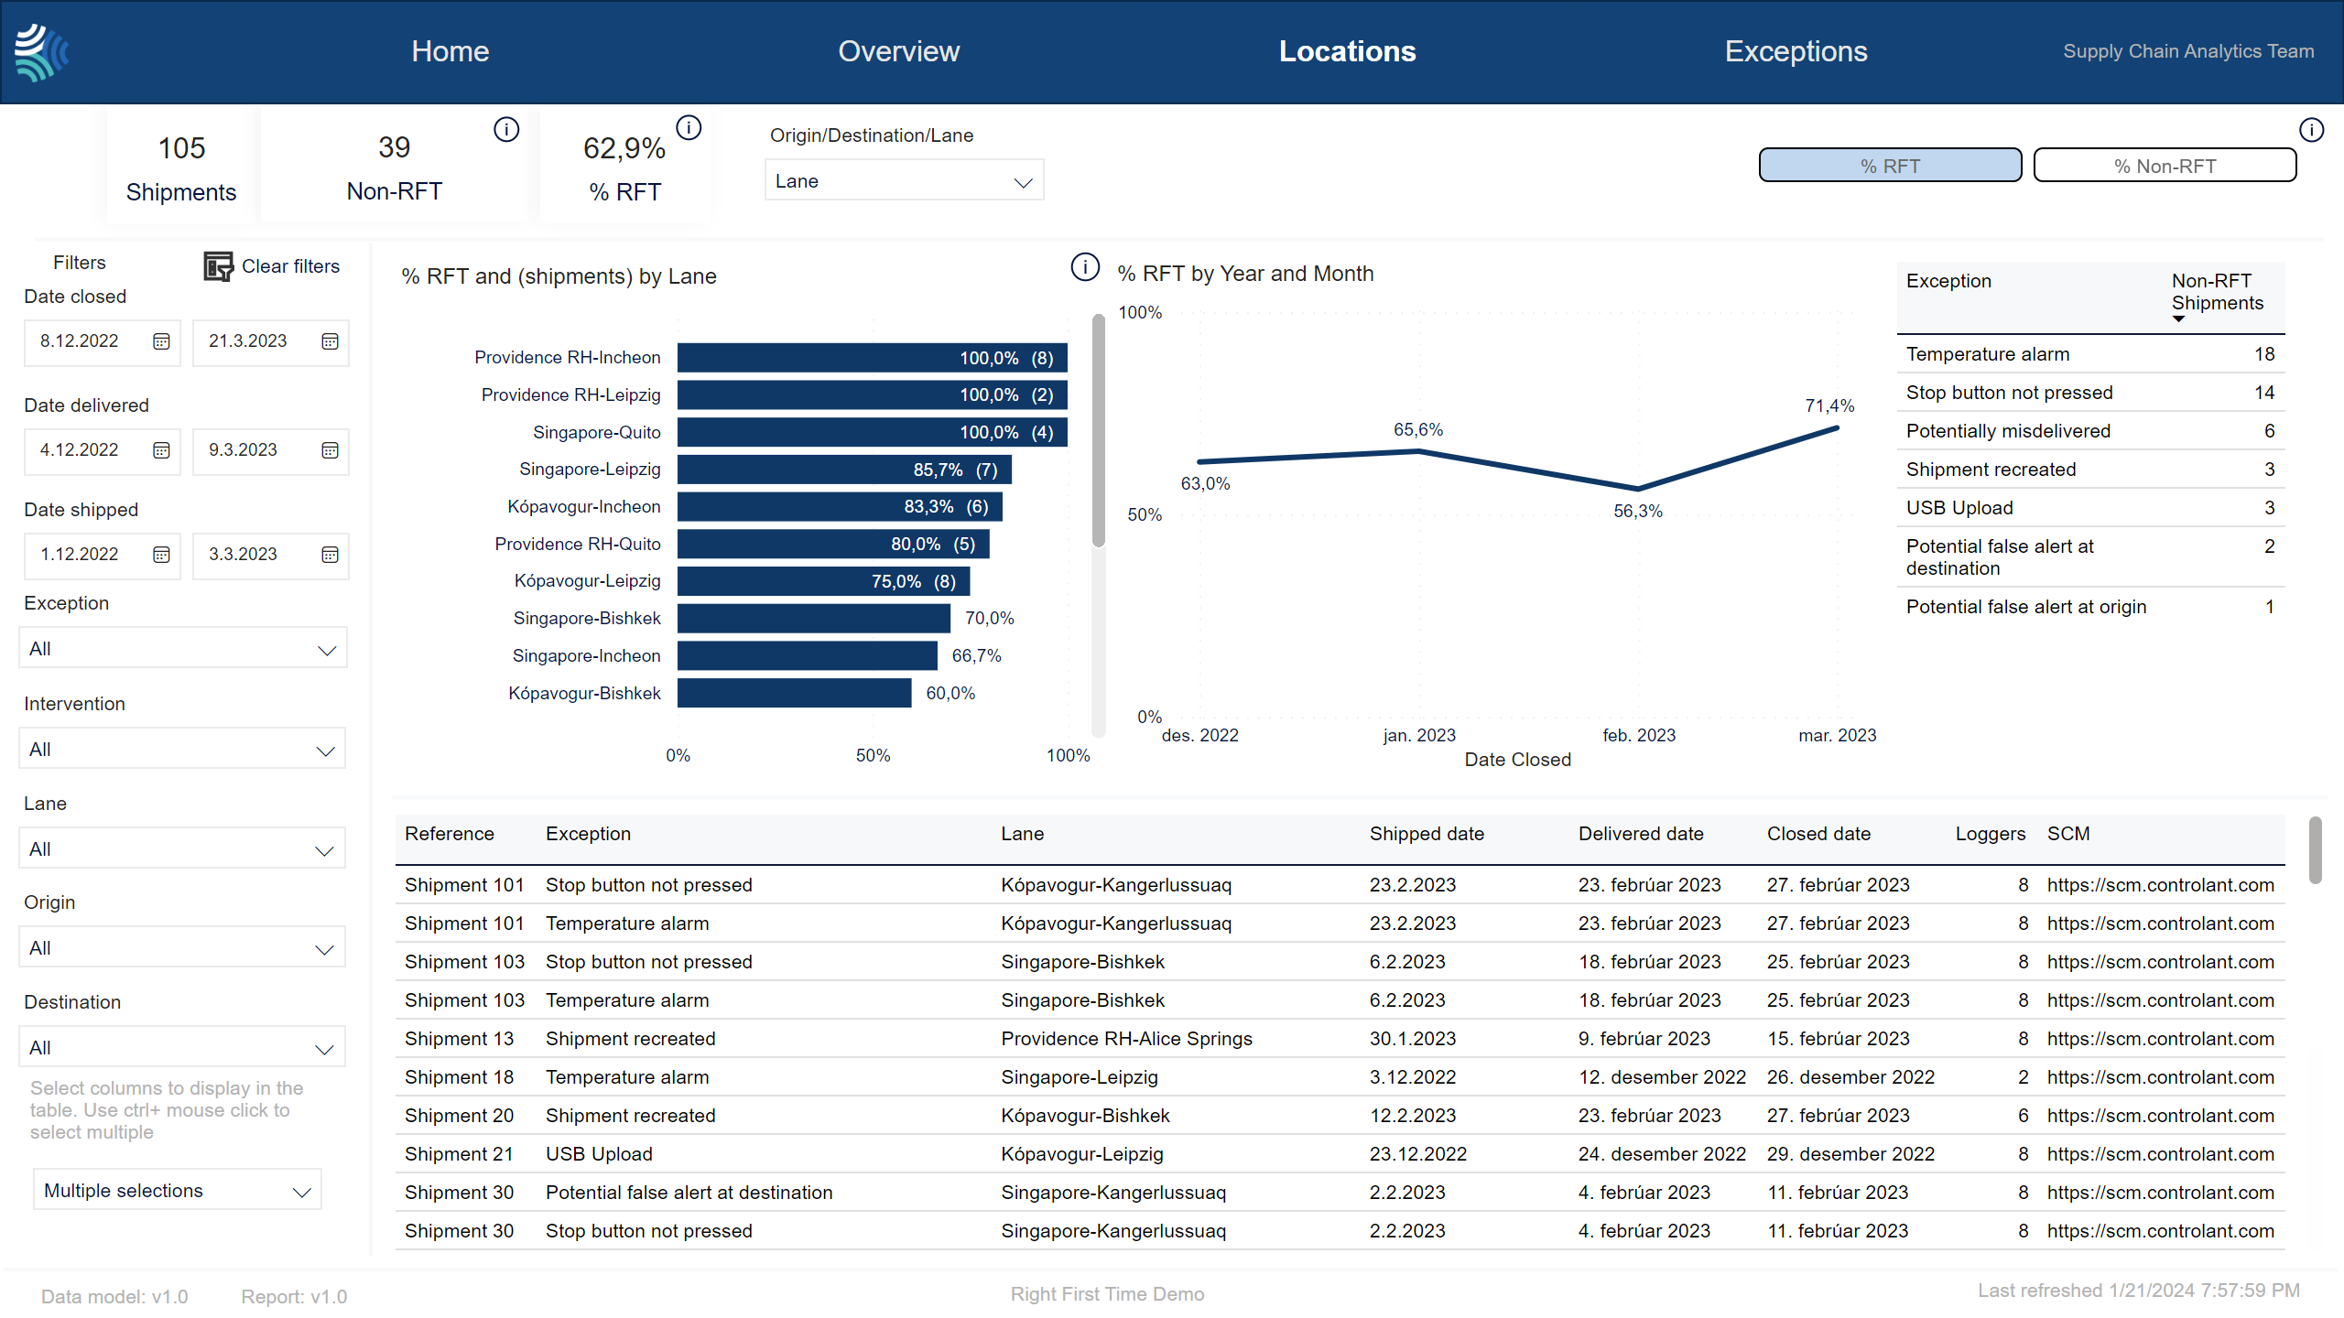The width and height of the screenshot is (2344, 1318).
Task: Toggle the % RFT view button
Action: point(1892,164)
